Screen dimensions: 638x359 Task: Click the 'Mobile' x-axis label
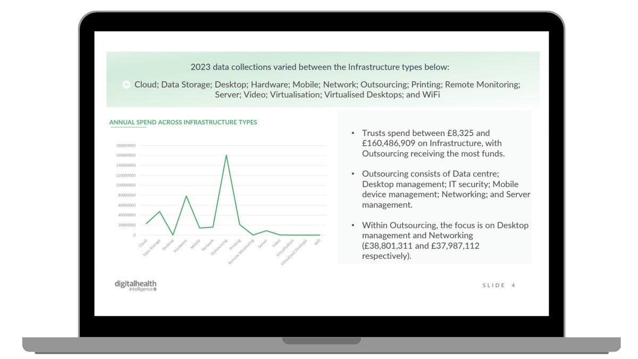pyautogui.click(x=195, y=244)
